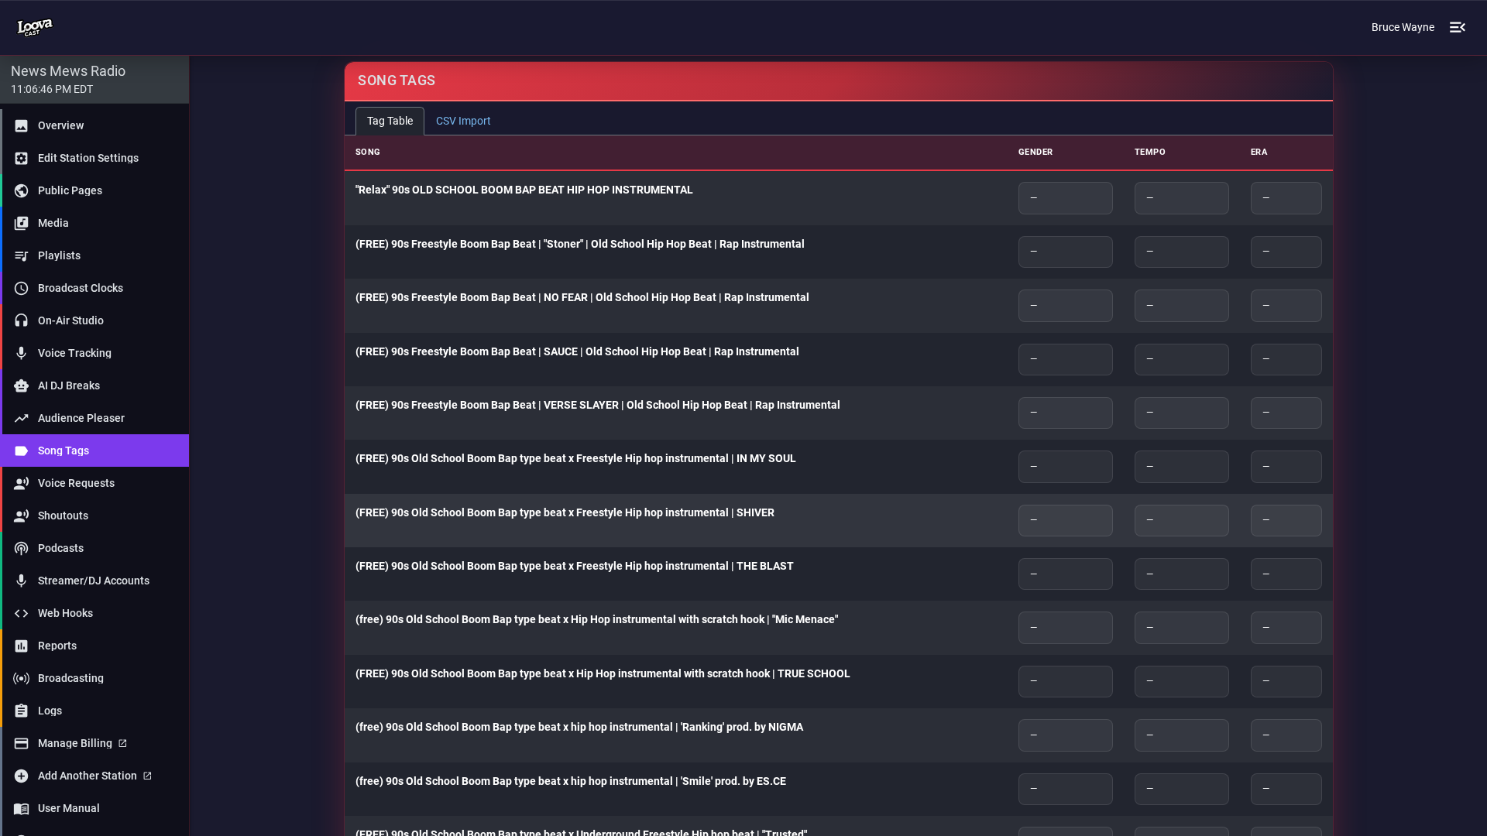Click the Overview image icon in sidebar
Screen dimensions: 1487x836
pos(21,125)
